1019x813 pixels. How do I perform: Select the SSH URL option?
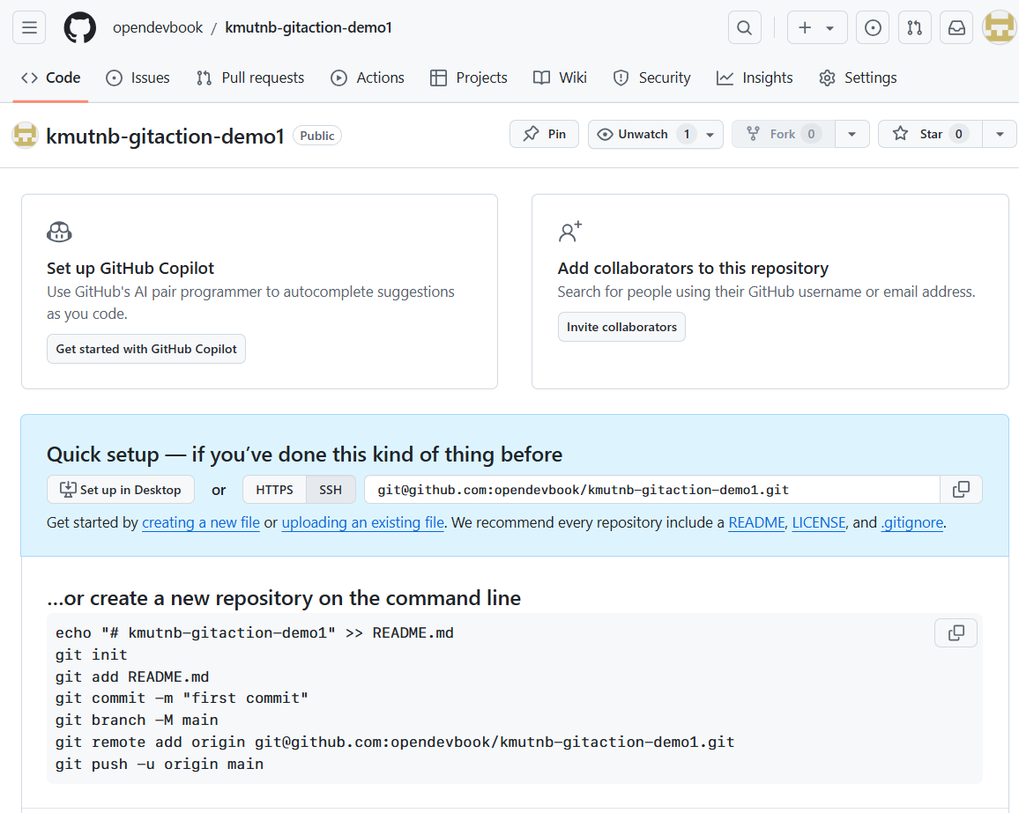pos(331,490)
